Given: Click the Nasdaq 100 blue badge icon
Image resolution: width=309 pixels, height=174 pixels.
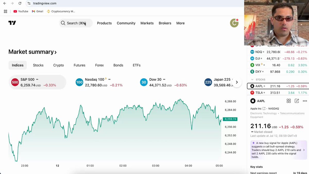Looking at the screenshot, I should click(x=79, y=82).
